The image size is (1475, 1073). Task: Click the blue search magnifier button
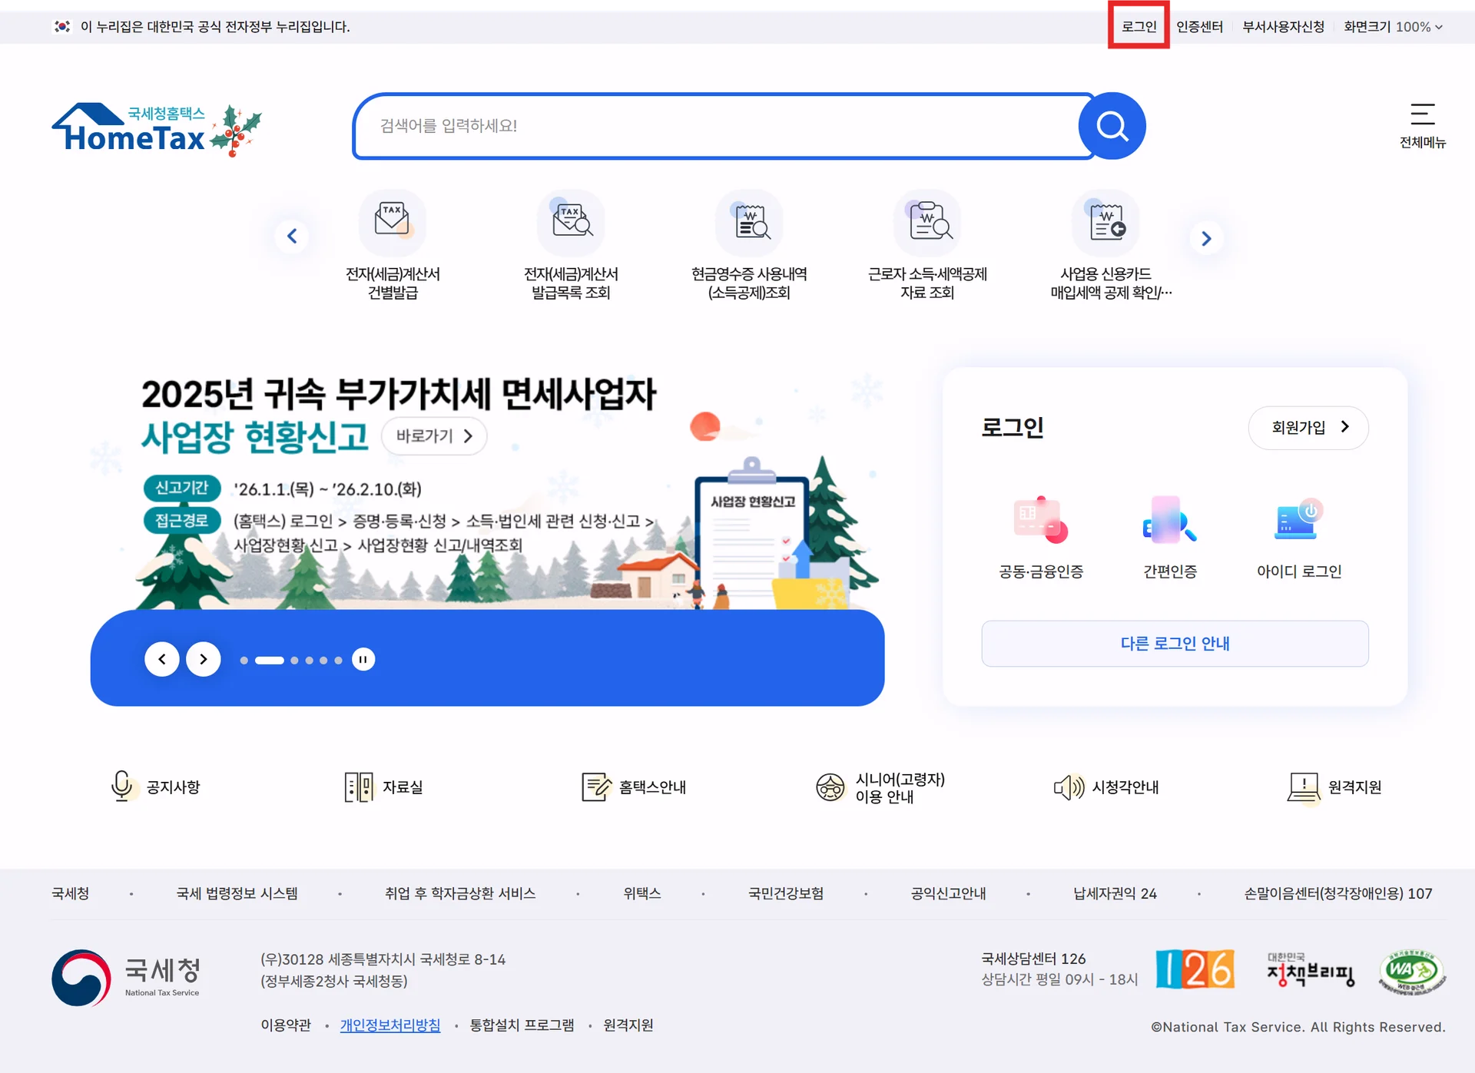(x=1112, y=126)
